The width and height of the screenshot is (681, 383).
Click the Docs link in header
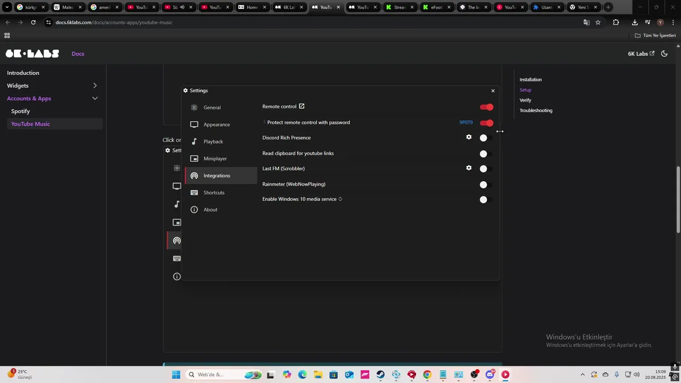coord(78,54)
